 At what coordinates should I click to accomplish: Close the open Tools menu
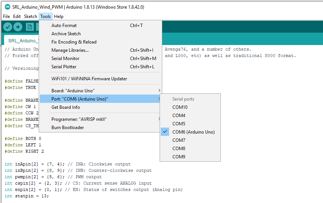click(x=45, y=17)
